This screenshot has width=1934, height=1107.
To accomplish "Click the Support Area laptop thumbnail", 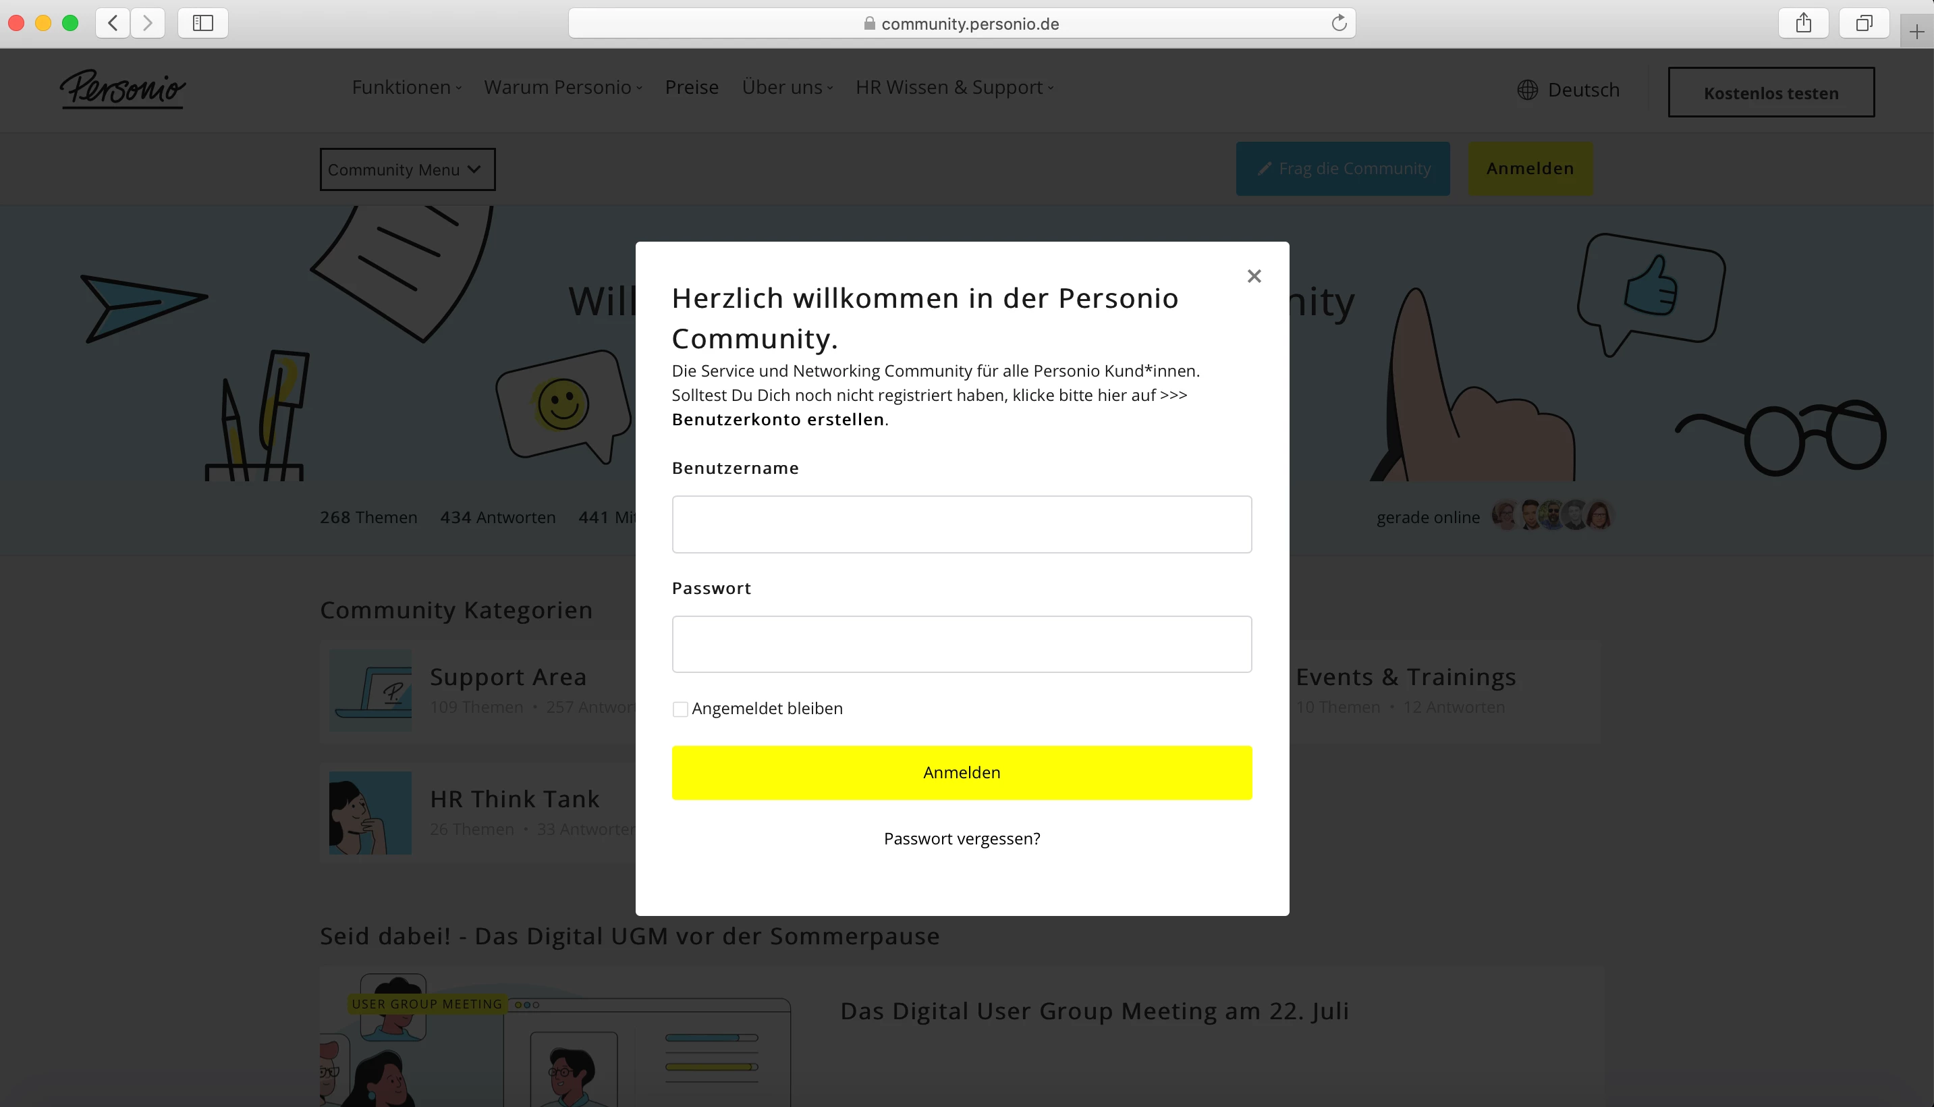I will (x=371, y=691).
